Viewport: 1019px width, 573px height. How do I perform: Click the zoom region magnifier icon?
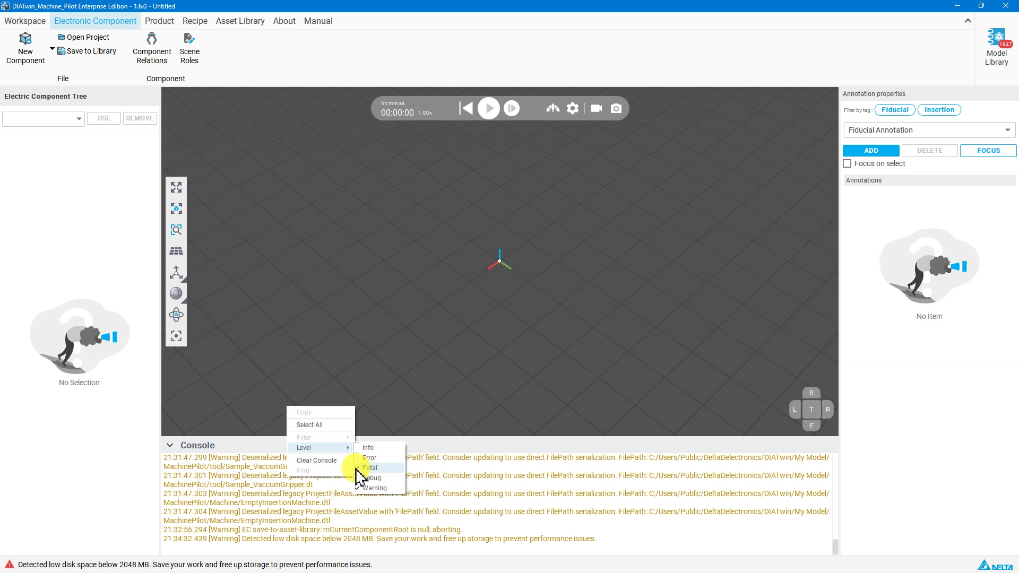tap(176, 230)
